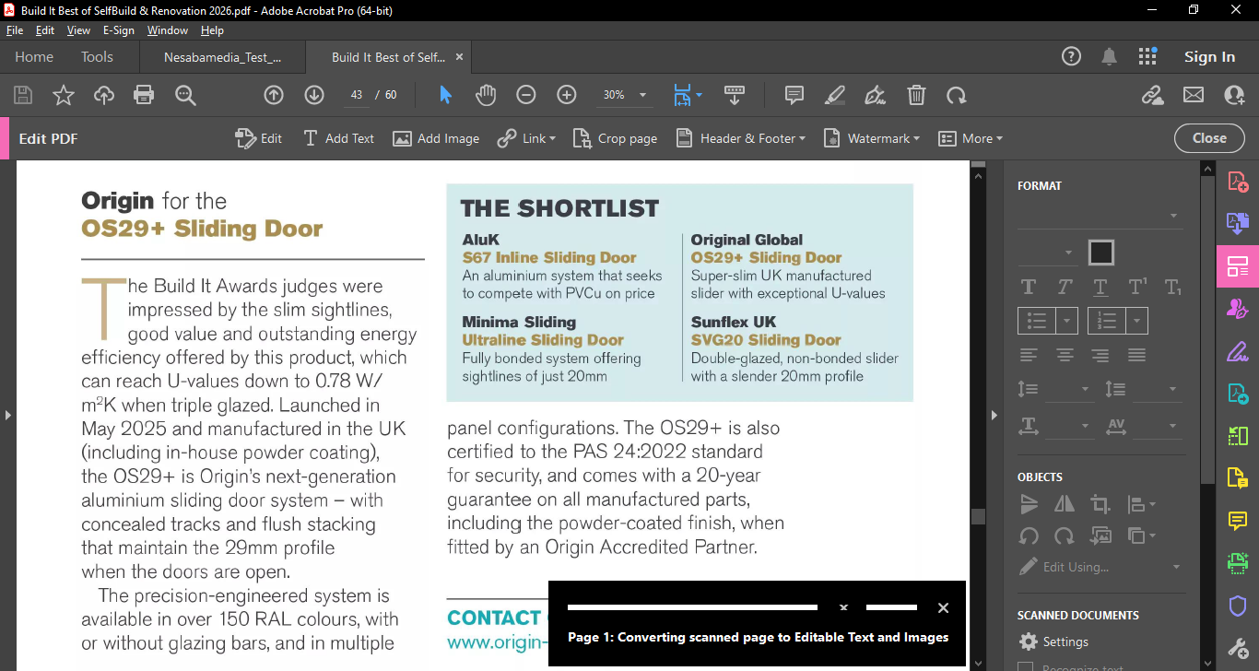Click the Protect shield icon
This screenshot has height=671, width=1259.
1238,606
